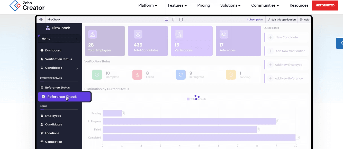Click the Zoho Creator logo
Screen dimensions: 343x149
pyautogui.click(x=27, y=6)
